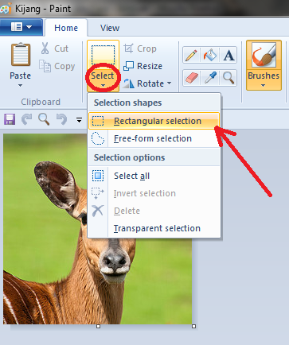Click the Rectangular selection dashed icon
This screenshot has height=345, width=289.
tap(98, 121)
